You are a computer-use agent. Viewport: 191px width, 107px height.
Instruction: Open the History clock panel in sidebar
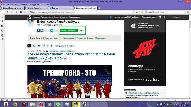(2, 35)
